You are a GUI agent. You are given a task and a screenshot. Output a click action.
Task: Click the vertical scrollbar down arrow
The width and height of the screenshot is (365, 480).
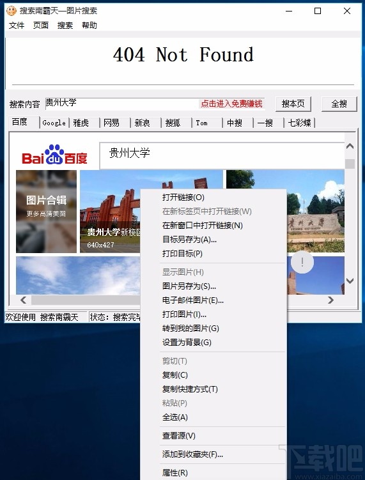tap(350, 281)
